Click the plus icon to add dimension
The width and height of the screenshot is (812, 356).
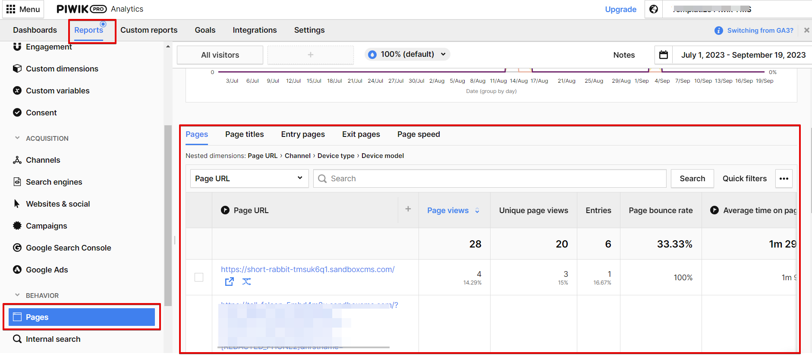408,209
